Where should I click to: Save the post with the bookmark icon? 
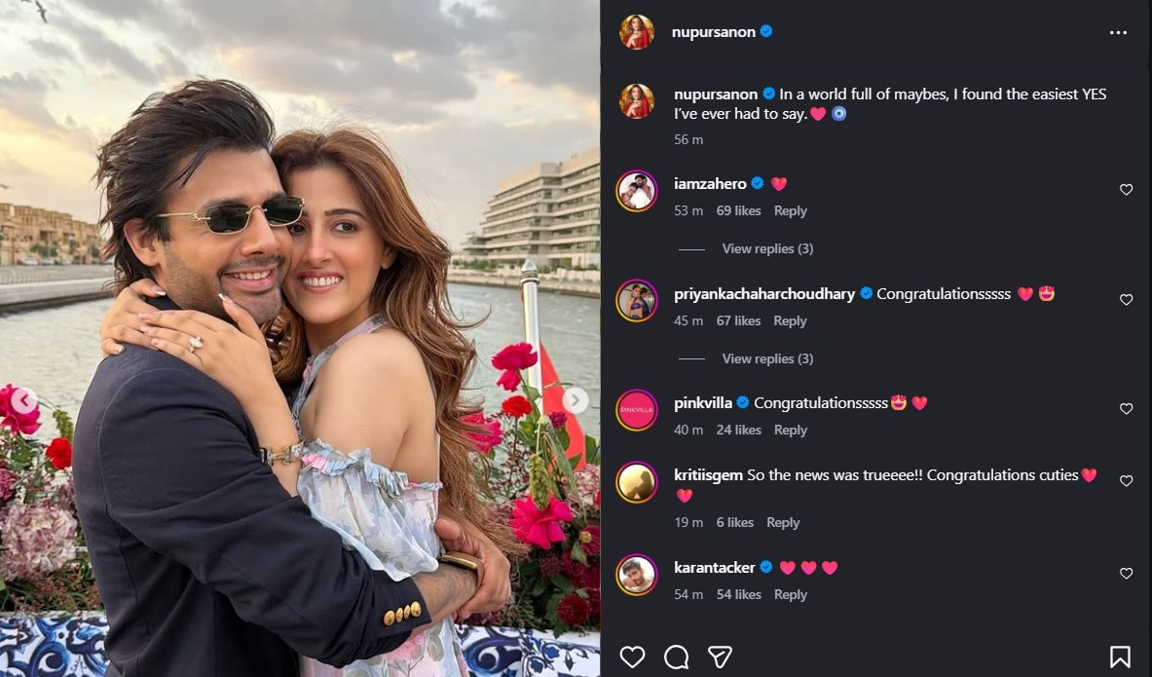[x=1121, y=657]
